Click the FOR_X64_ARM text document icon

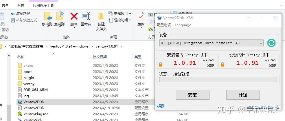point(20,90)
